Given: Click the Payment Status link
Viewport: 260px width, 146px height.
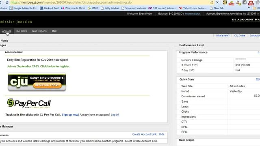Looking at the screenshot, I should tap(193, 14).
